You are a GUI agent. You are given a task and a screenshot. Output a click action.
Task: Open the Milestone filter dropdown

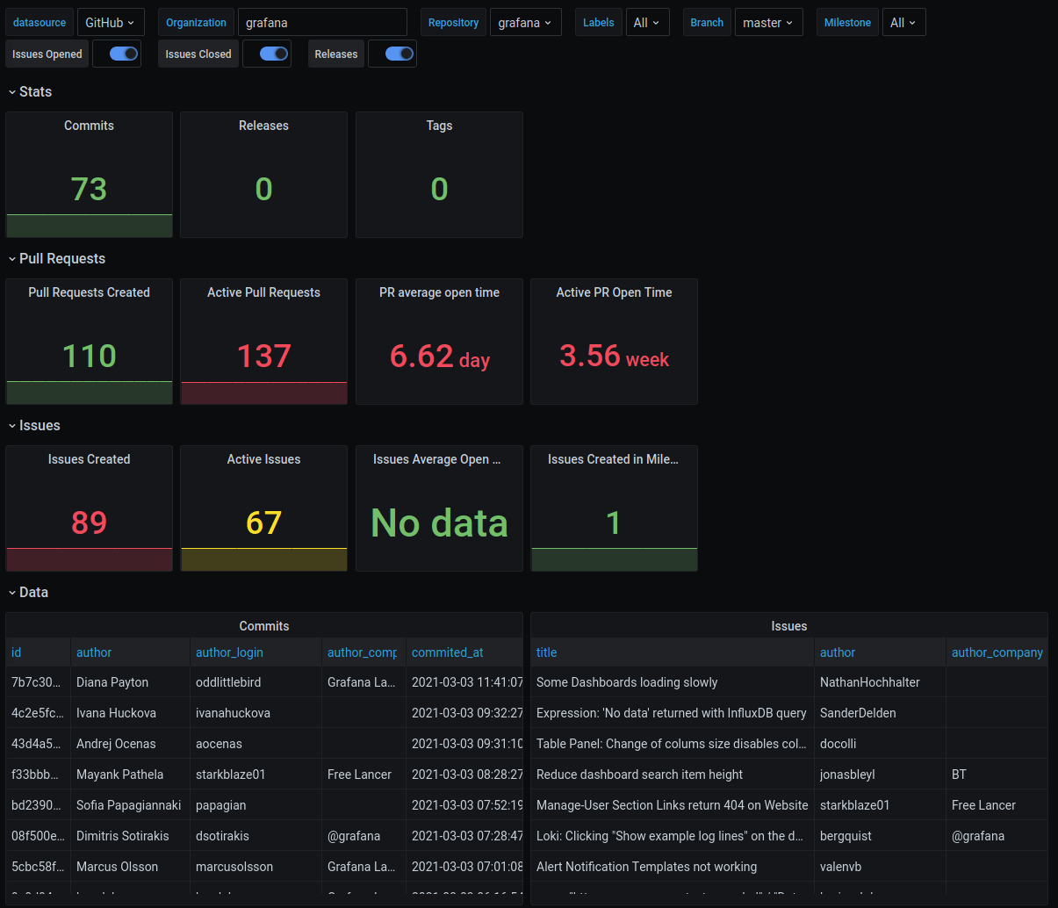tap(903, 22)
